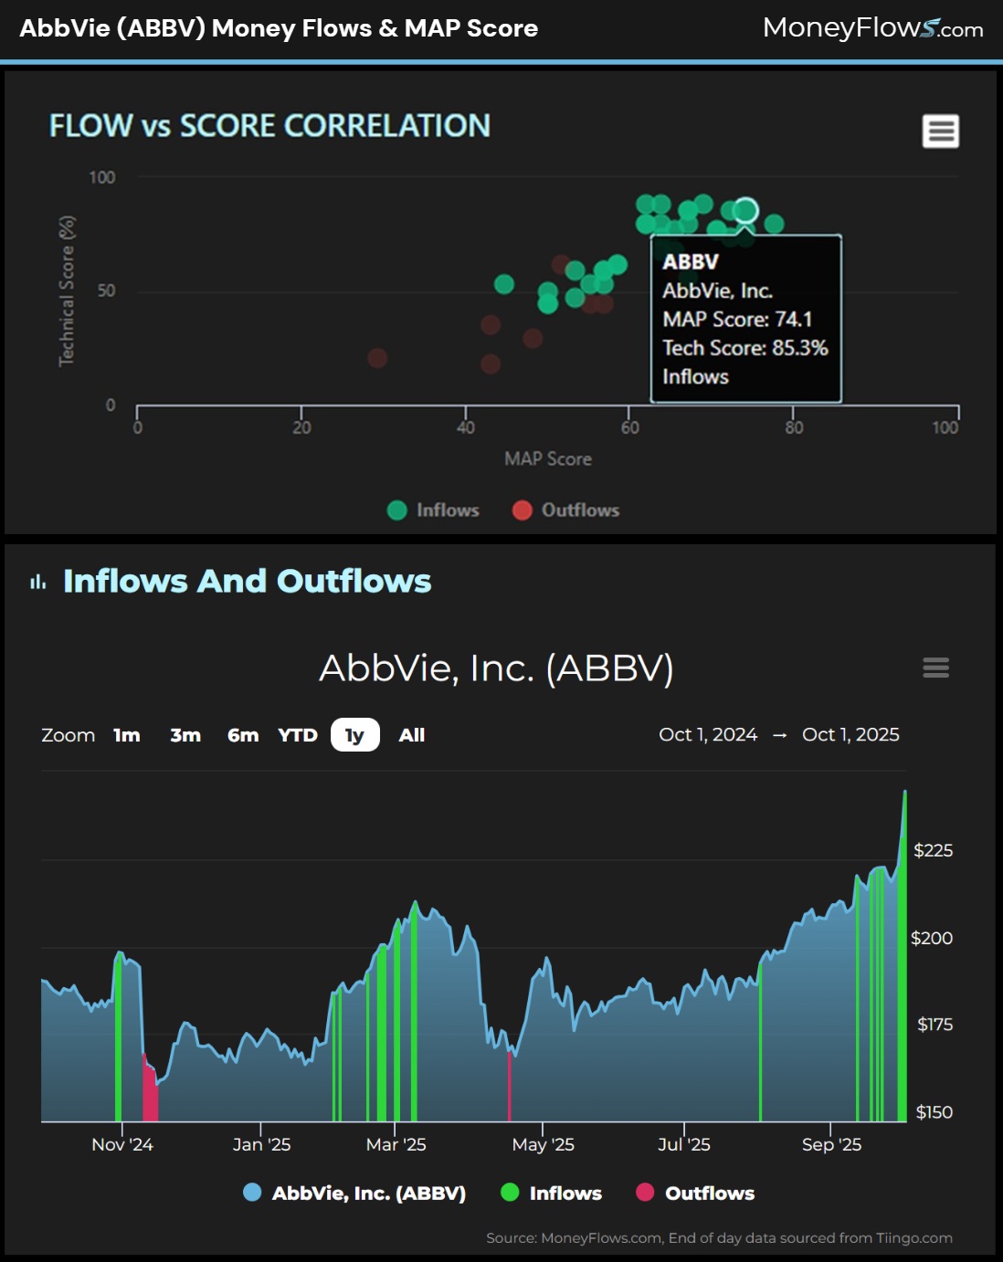Toggle green Inflows legend in price chart
The width and height of the screenshot is (1003, 1262).
[552, 1193]
